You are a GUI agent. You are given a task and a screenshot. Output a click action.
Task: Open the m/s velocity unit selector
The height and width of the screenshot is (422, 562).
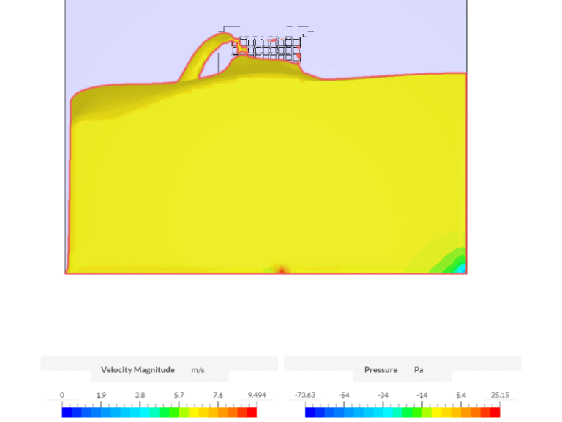tap(198, 370)
